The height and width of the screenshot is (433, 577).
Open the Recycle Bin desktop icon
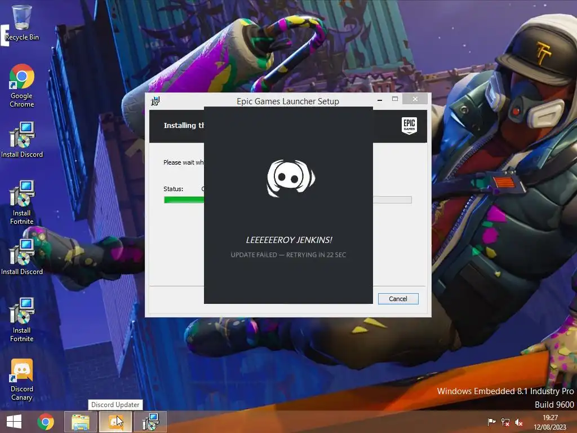[x=22, y=22]
